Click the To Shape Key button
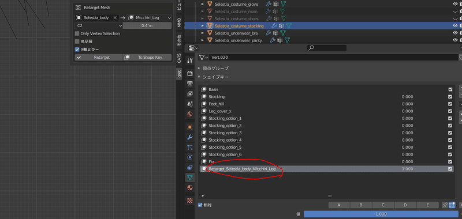This screenshot has width=462, height=219. 147,57
